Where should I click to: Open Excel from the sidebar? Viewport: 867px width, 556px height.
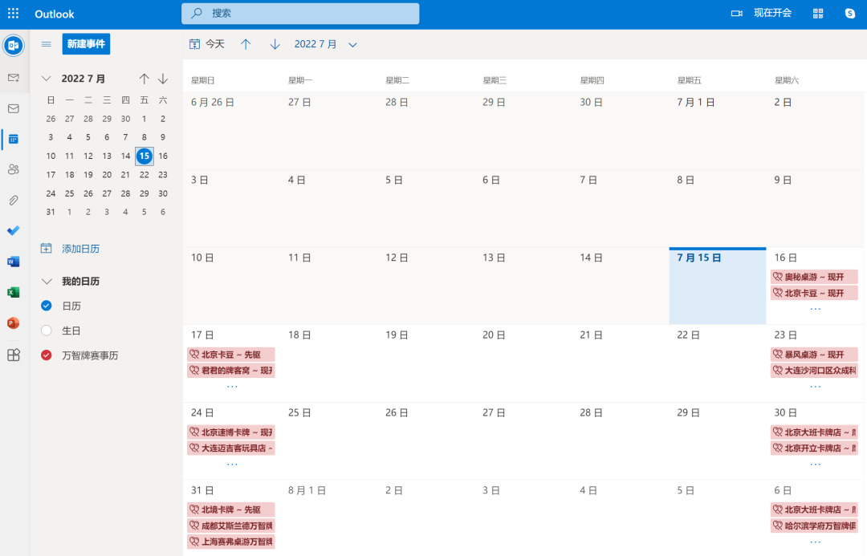[13, 292]
